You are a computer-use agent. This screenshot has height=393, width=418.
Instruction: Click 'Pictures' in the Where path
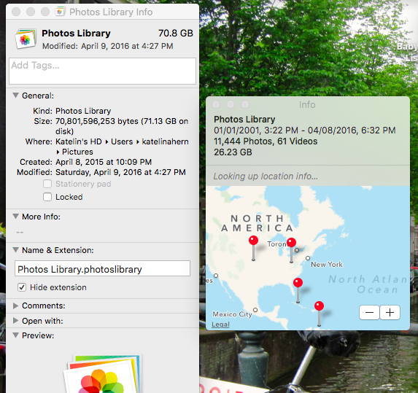click(77, 152)
